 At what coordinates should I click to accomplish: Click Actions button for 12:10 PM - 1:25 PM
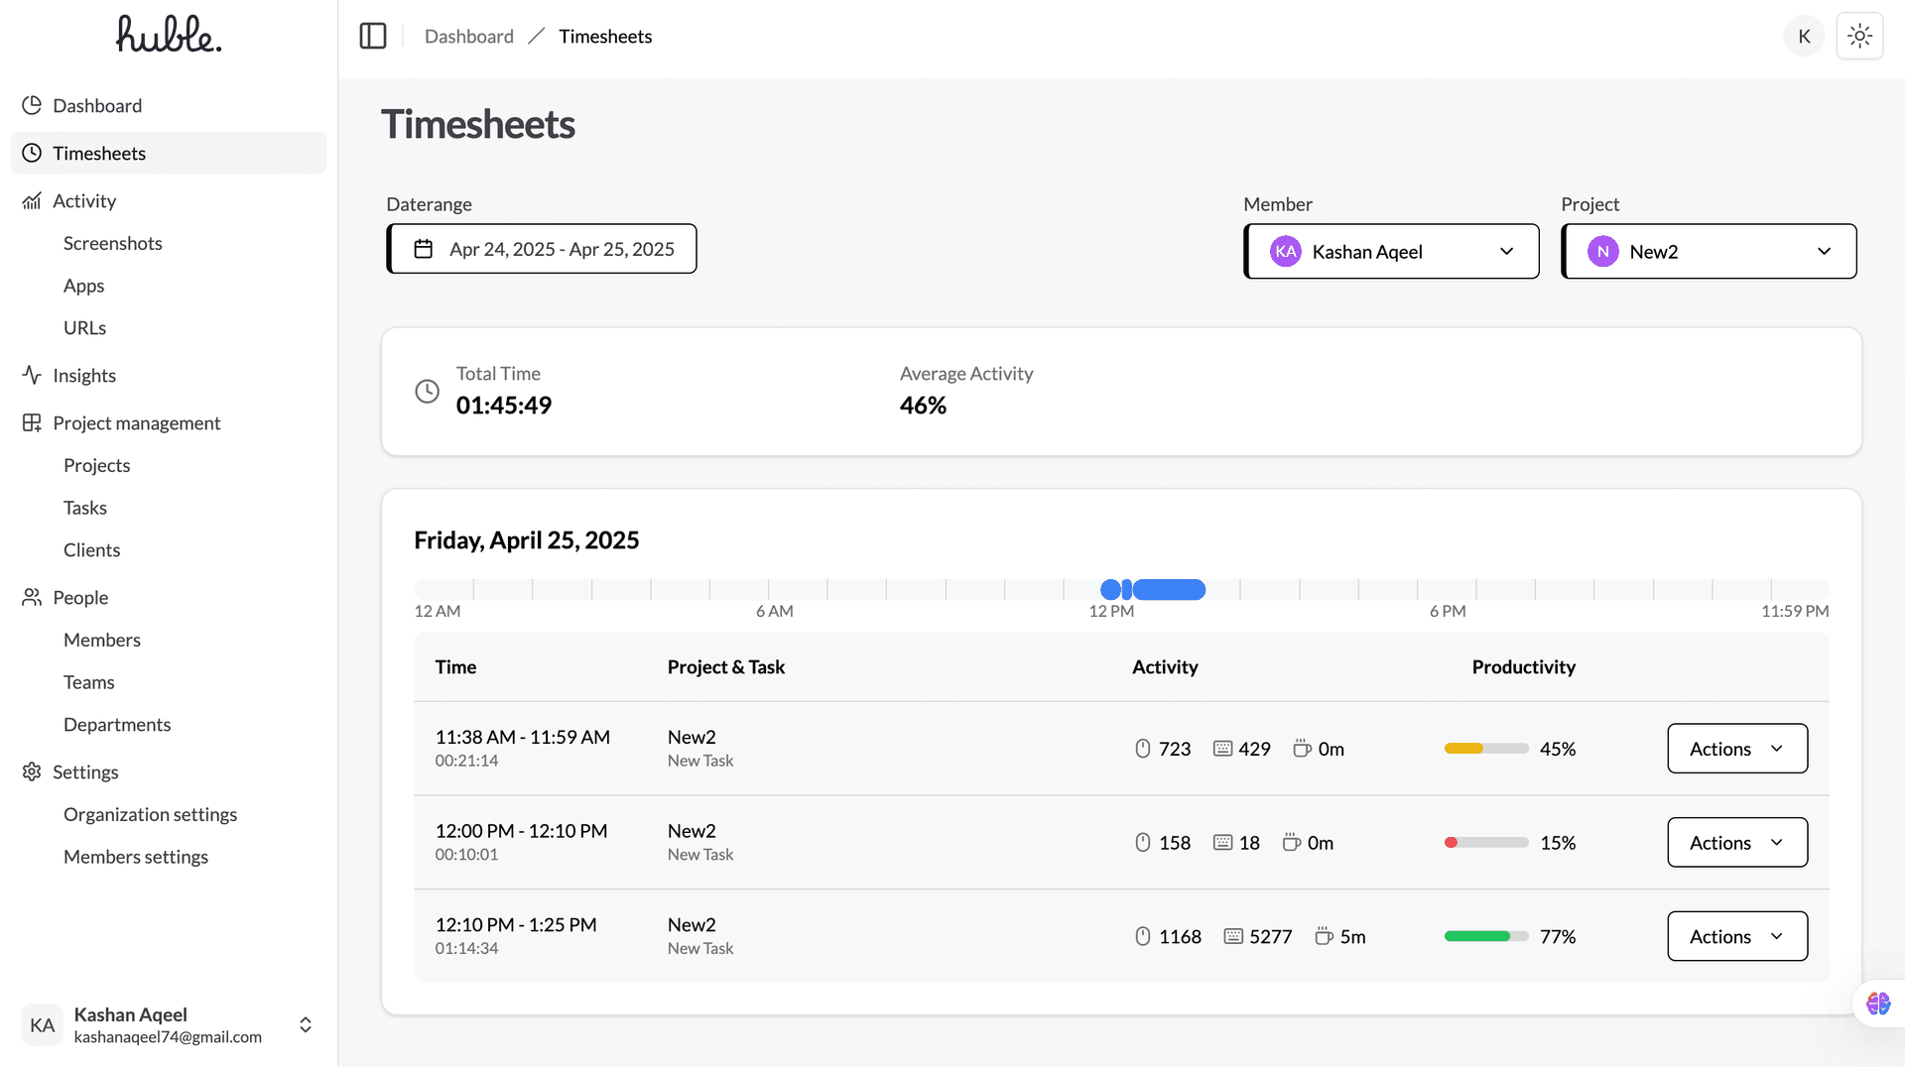click(x=1736, y=936)
